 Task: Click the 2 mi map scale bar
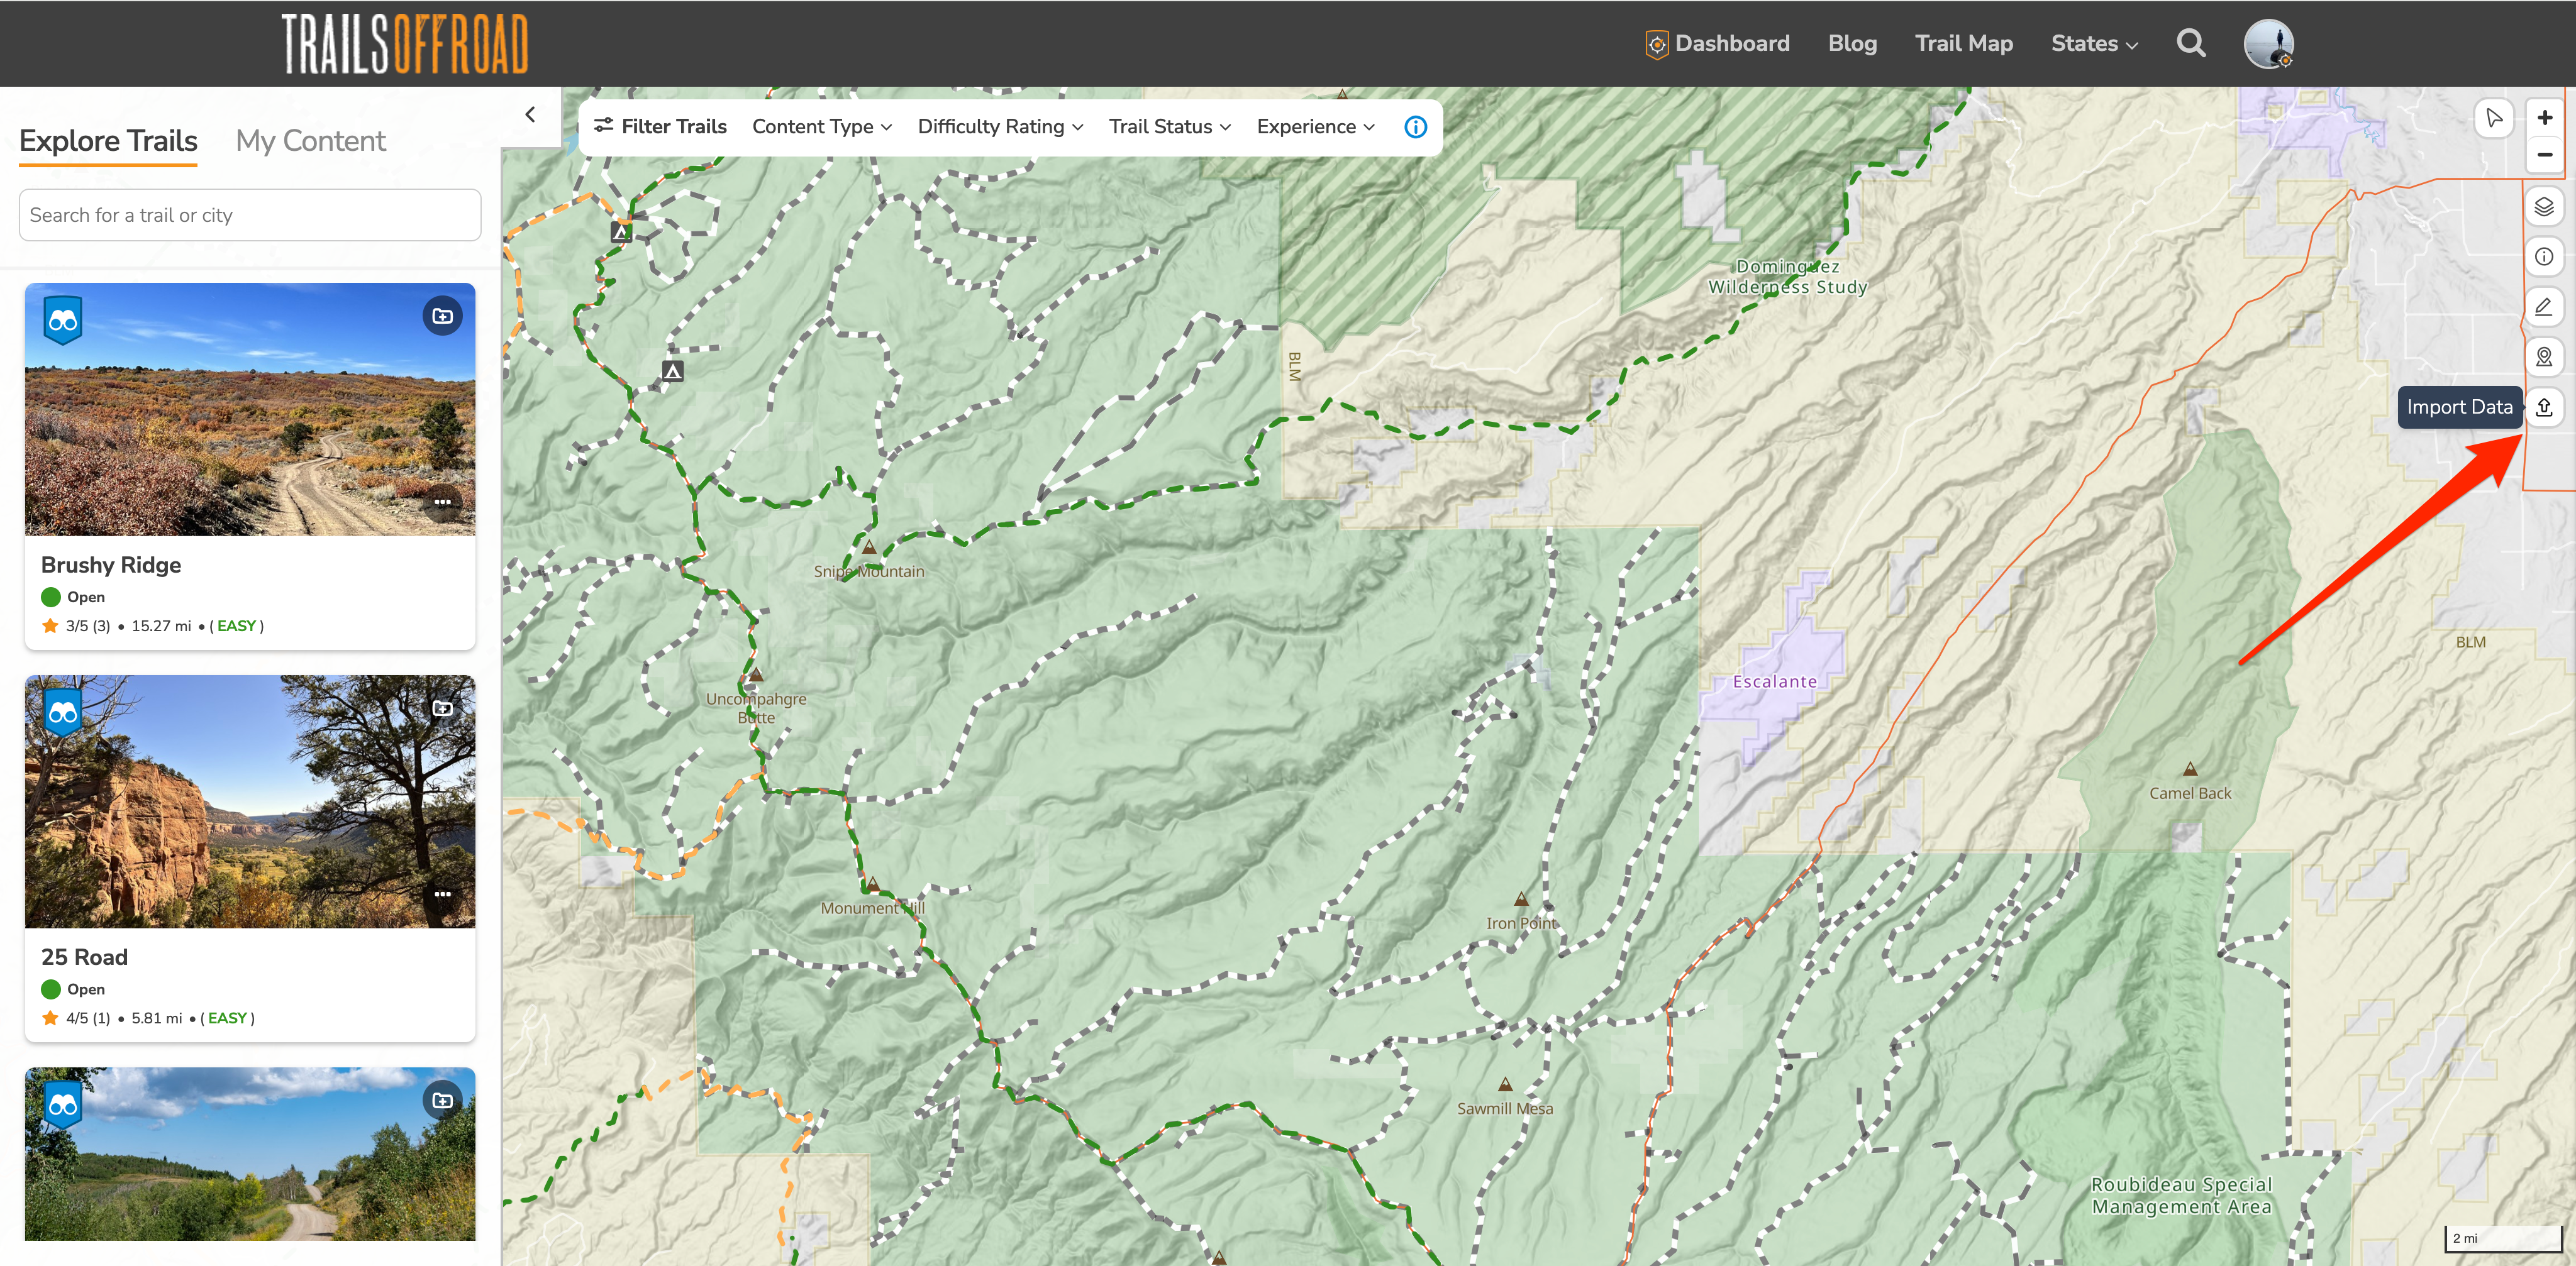tap(2504, 1238)
